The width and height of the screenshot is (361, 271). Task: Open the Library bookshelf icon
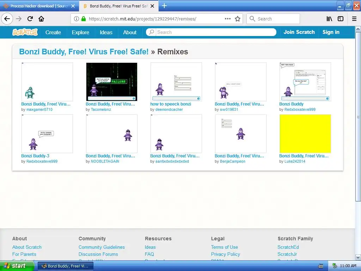(329, 19)
